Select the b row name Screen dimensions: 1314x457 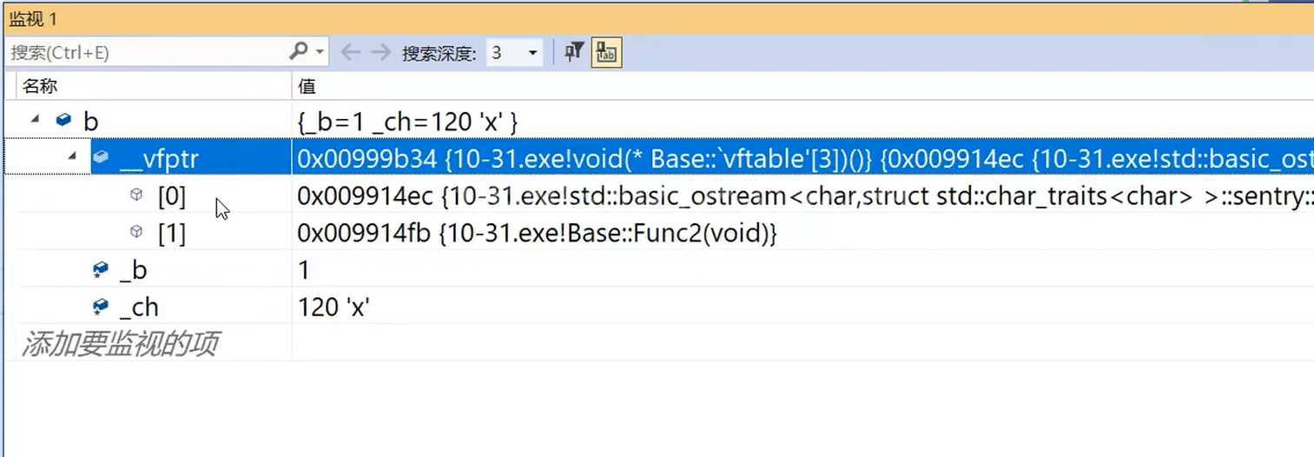[90, 121]
